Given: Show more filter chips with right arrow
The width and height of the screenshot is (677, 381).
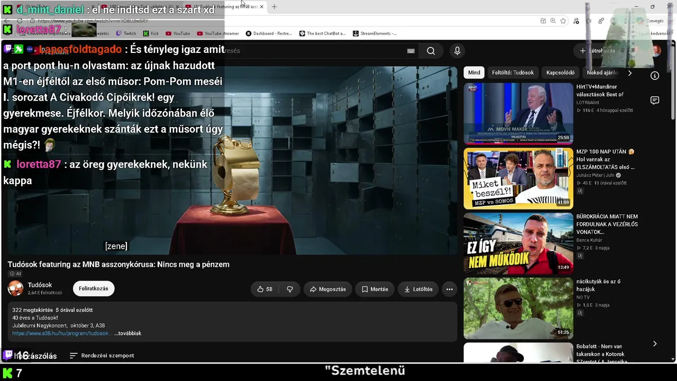Looking at the screenshot, I should click(629, 73).
